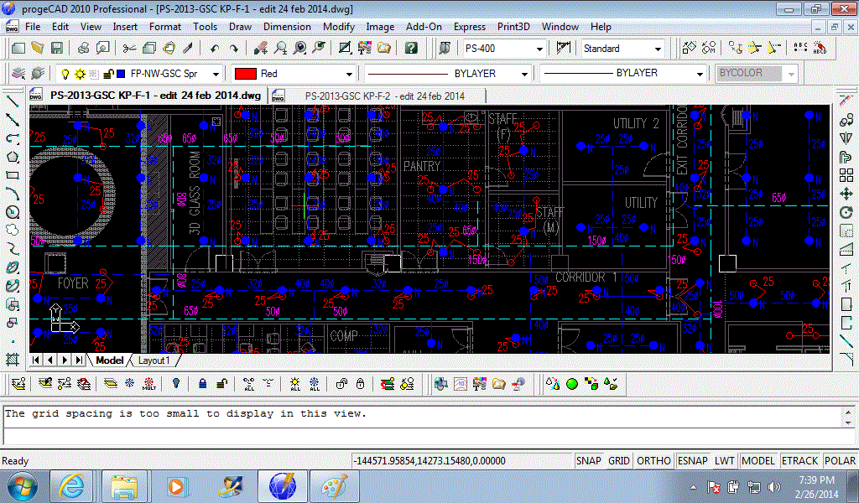The image size is (859, 503).
Task: Open the Standard text style dropdown
Action: [x=622, y=49]
